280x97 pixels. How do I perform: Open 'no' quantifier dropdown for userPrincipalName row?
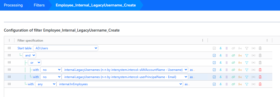coord(51,77)
